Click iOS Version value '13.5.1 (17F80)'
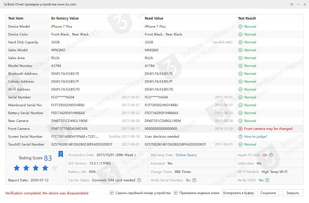The width and height of the screenshot is (309, 203). click(100, 163)
